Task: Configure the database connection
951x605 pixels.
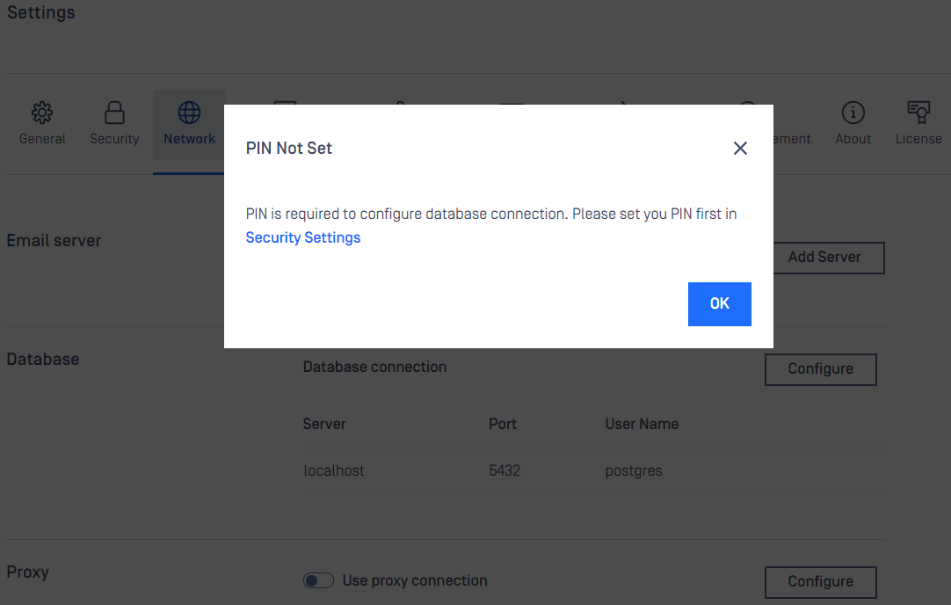Action: click(820, 369)
